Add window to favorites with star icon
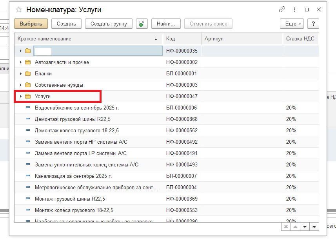Viewport: 336px width, 243px height. 18,10
